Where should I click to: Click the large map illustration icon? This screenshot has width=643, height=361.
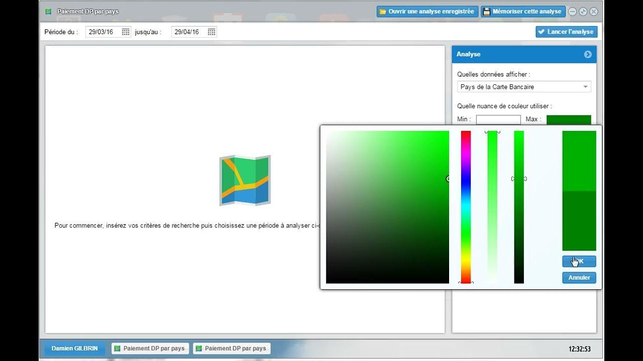point(245,180)
